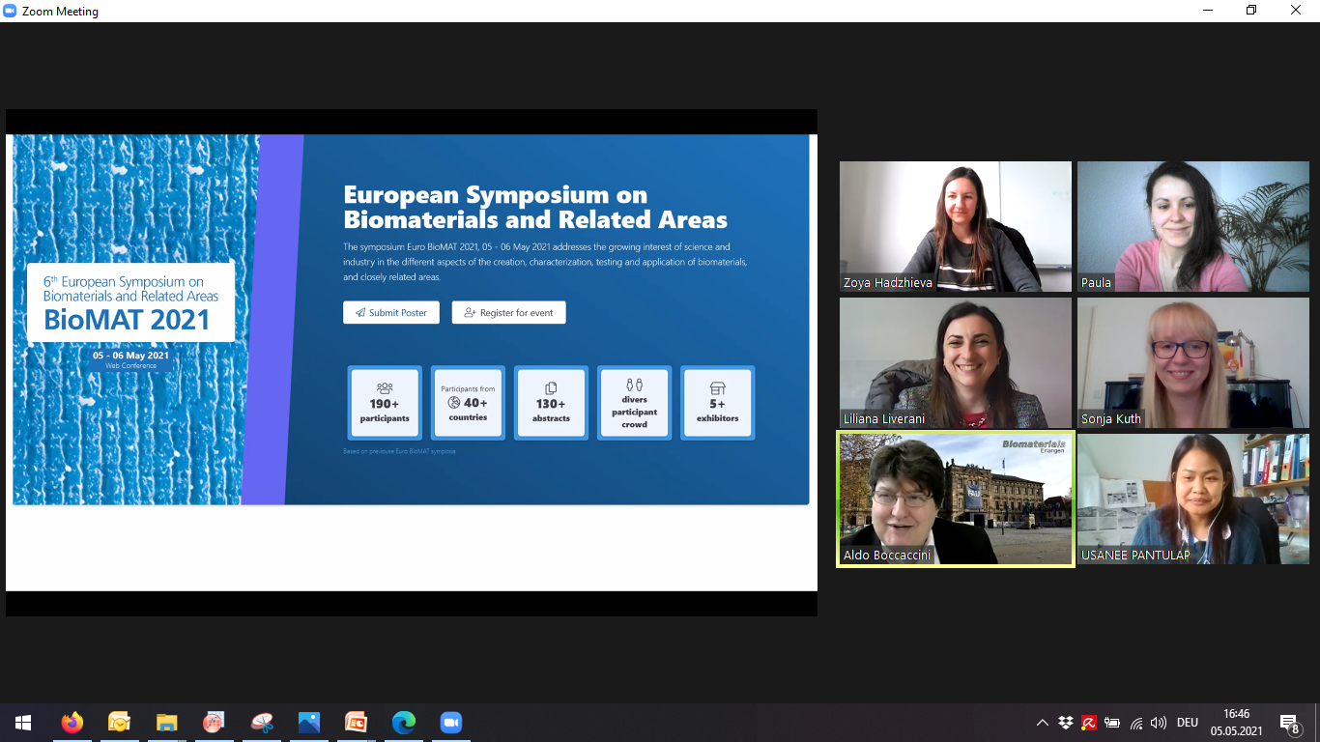Switch to PowerPoint in the taskbar
Image resolution: width=1320 pixels, height=742 pixels.
(x=356, y=723)
